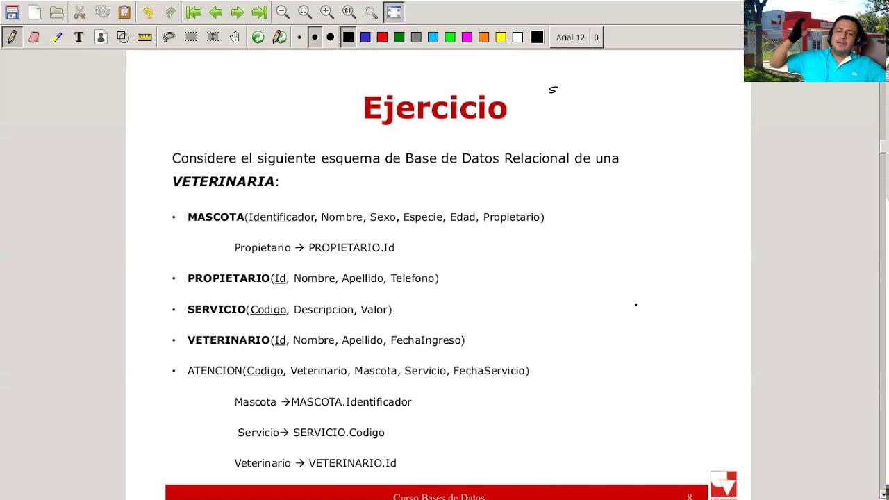Screen dimensions: 889x500
Task: Select the lasso Select Region tool
Action: 169,37
